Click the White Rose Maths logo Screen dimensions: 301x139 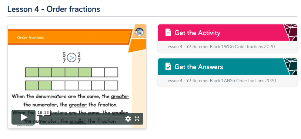click(139, 32)
